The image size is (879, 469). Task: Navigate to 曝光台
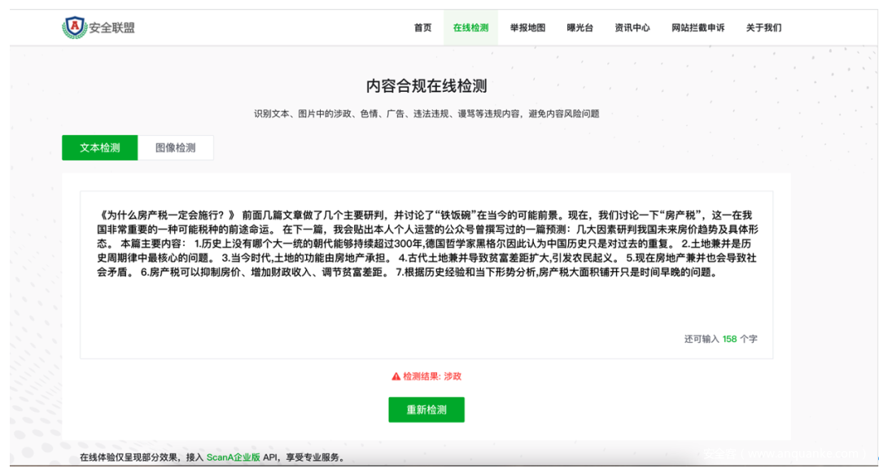tap(580, 28)
